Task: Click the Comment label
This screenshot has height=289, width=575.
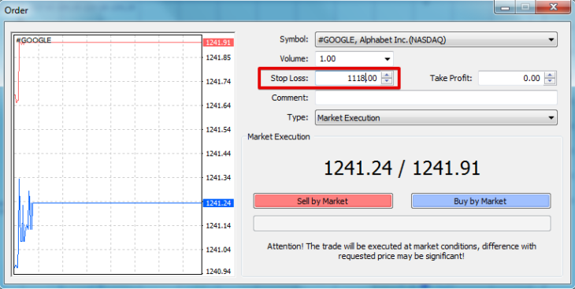Action: 290,98
